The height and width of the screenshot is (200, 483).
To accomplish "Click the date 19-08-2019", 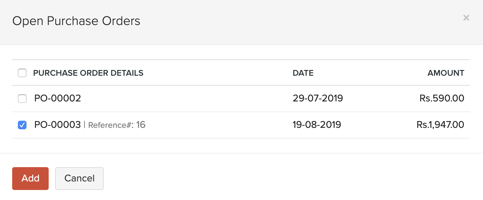I will coord(317,125).
